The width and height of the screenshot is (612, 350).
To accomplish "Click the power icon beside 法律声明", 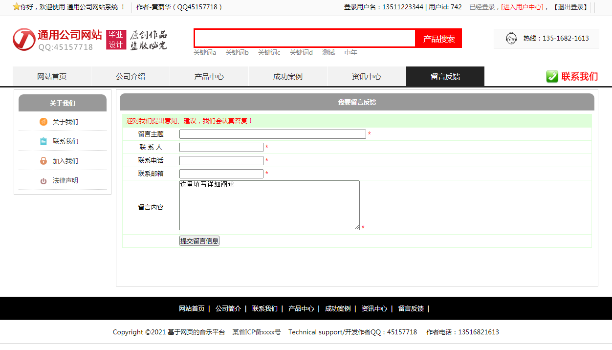I will [44, 181].
